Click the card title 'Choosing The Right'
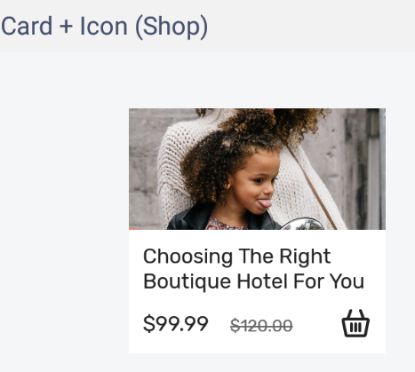 coord(236,257)
